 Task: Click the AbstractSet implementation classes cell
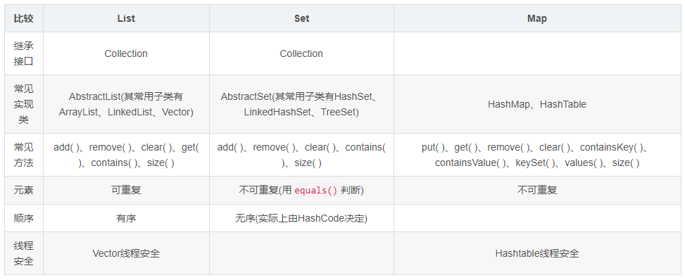point(301,104)
